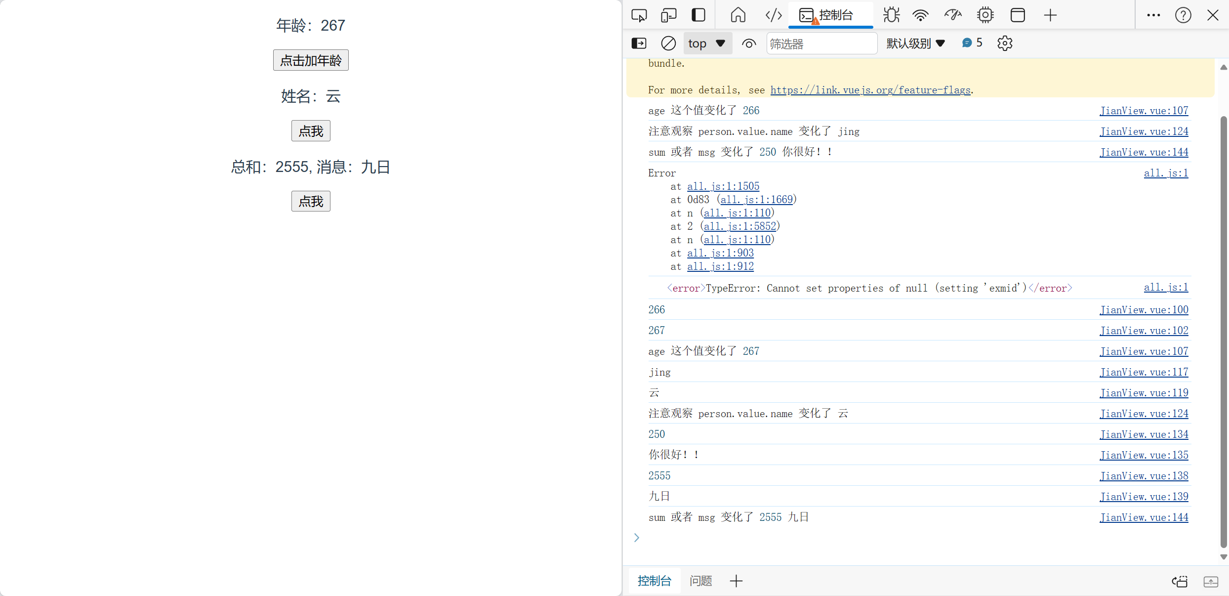Open all.js:1:1505 stack trace link
1229x596 pixels.
coord(723,186)
